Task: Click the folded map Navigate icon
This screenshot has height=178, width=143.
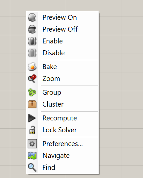Action: (x=32, y=156)
